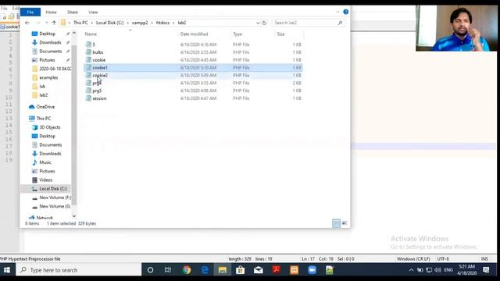The image size is (500, 281).
Task: Open Notepad++ from the taskbar
Action: coord(330,270)
